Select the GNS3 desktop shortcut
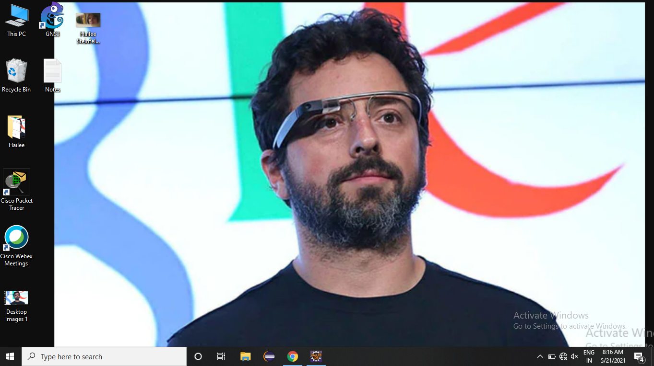 (x=52, y=20)
